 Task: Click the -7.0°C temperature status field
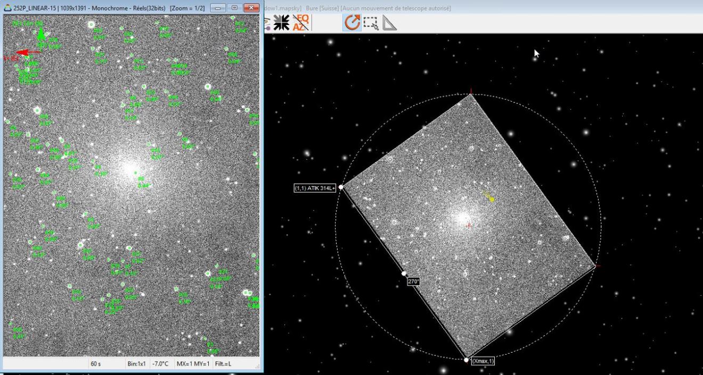(x=160, y=364)
